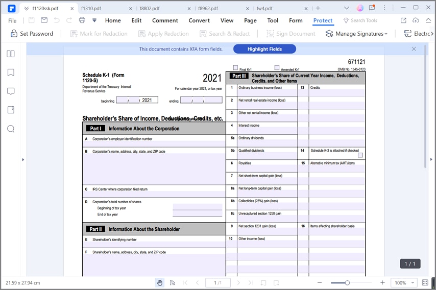Click the zoom in plus icon
The image size is (436, 290).
(382, 282)
